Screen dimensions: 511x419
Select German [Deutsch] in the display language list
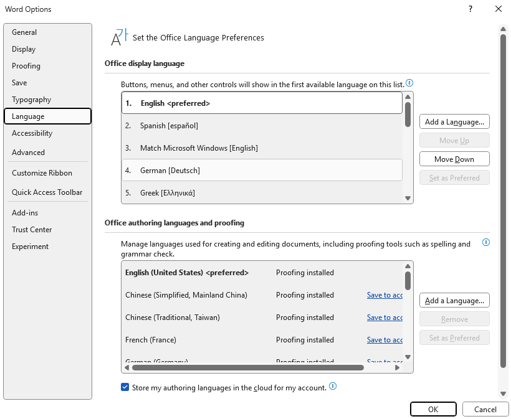click(262, 170)
